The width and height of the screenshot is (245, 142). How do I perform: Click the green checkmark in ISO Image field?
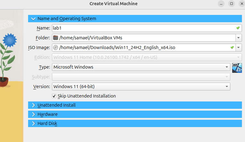tap(232, 48)
